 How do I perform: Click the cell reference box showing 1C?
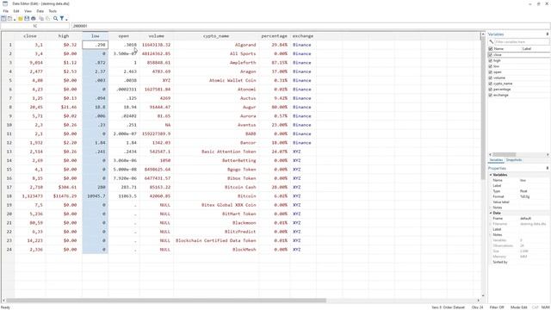[x=34, y=26]
